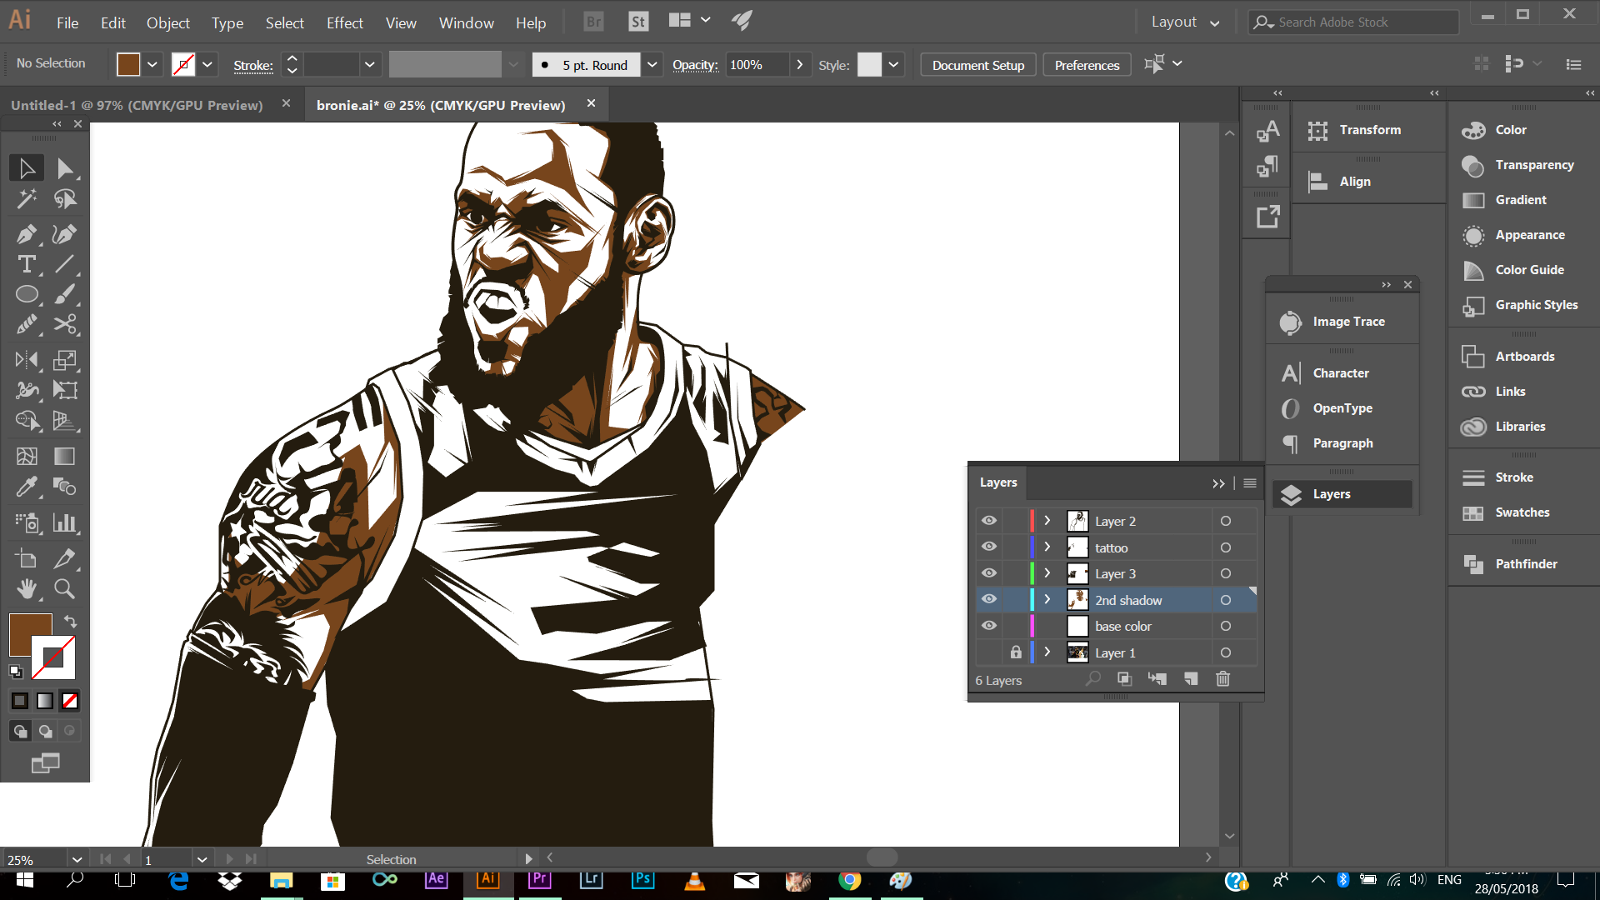Viewport: 1600px width, 900px height.
Task: Select the Hand tool
Action: click(x=27, y=589)
